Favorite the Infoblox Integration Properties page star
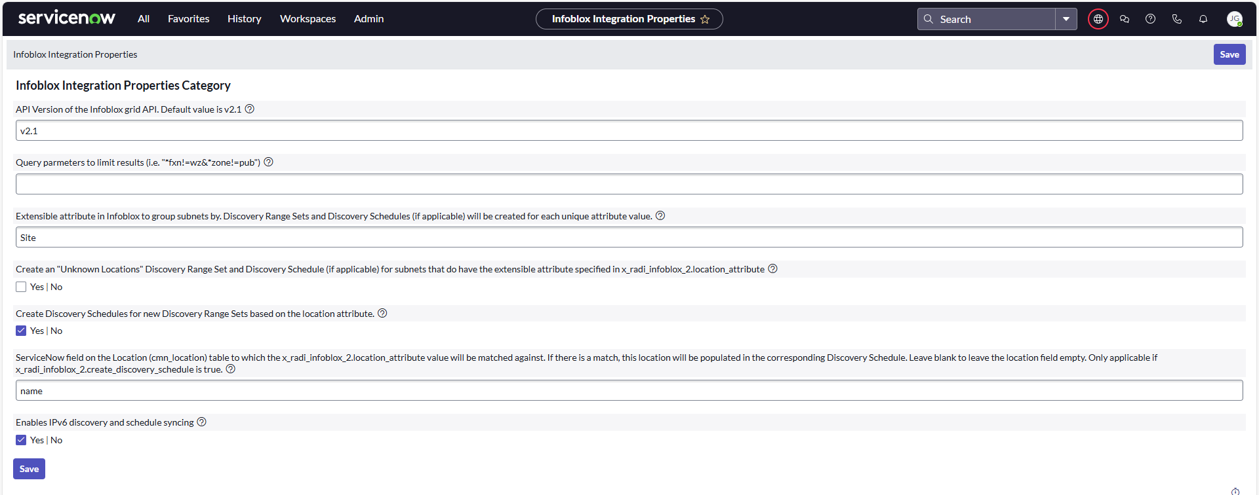The width and height of the screenshot is (1259, 495). [705, 19]
